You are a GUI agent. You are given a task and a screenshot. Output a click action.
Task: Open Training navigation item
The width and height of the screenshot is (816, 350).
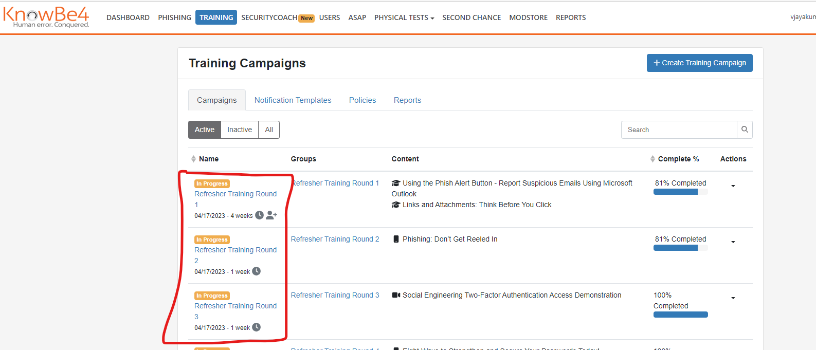pos(216,17)
